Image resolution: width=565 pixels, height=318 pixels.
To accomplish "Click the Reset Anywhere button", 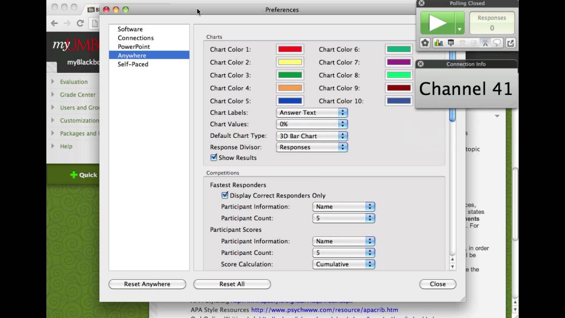I will pyautogui.click(x=147, y=284).
